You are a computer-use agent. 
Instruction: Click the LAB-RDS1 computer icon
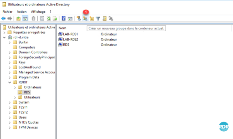click(x=60, y=34)
